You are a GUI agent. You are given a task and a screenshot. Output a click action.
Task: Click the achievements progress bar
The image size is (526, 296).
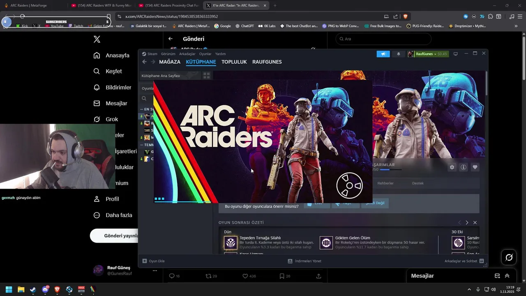tap(390, 169)
